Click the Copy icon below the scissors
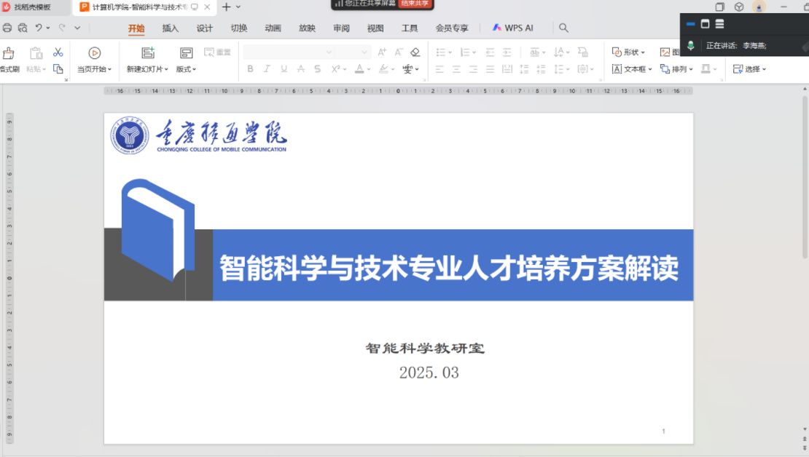Image resolution: width=809 pixels, height=457 pixels. [x=58, y=69]
